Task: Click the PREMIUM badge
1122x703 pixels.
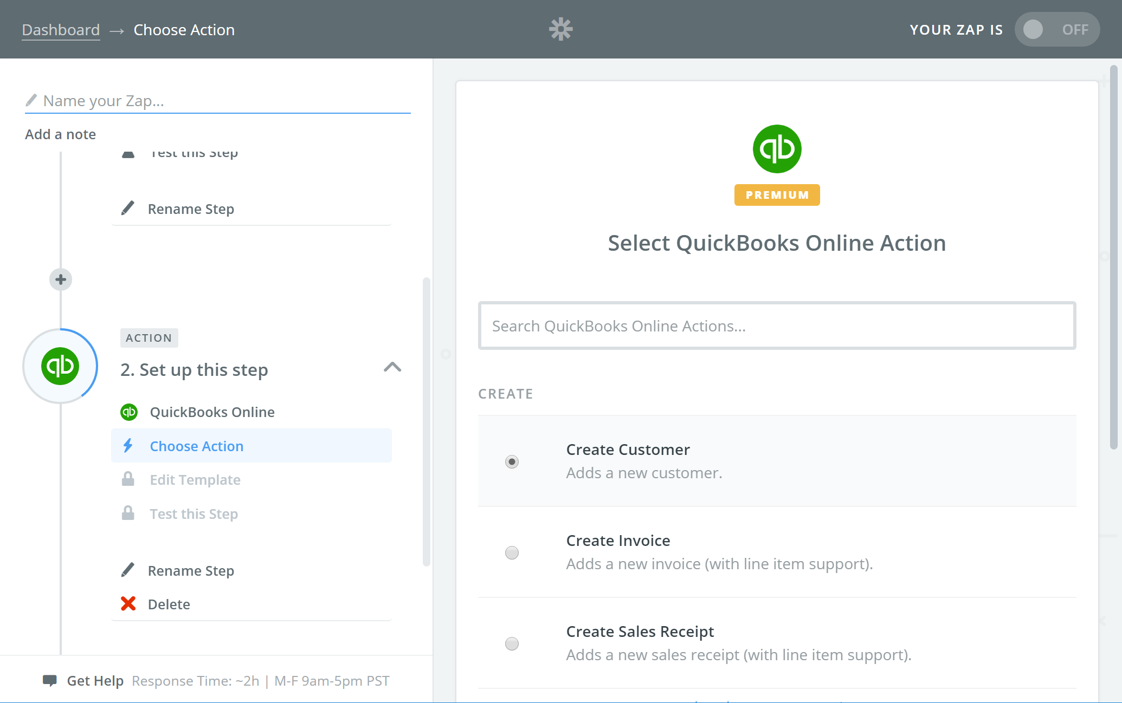Action: 777,195
